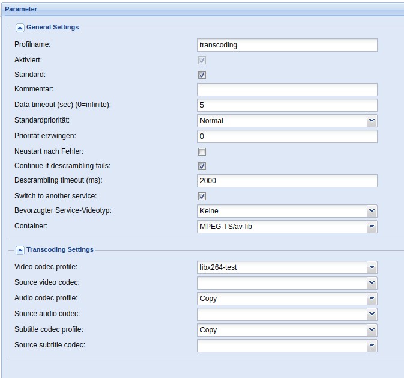
Task: Open the Standardpriorität dropdown arrow
Action: [x=372, y=121]
